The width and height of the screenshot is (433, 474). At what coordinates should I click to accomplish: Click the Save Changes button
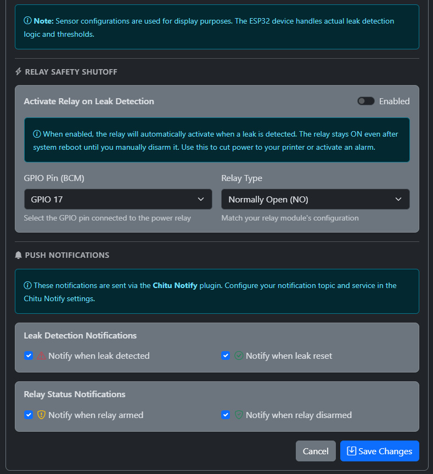tap(379, 451)
